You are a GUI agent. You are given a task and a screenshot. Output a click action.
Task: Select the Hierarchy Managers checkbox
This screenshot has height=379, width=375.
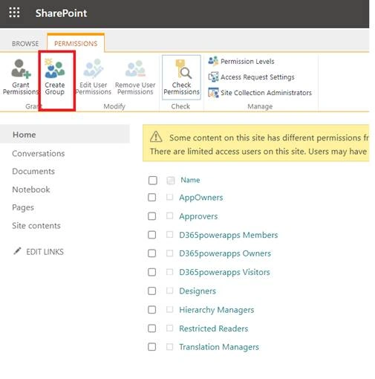point(151,310)
